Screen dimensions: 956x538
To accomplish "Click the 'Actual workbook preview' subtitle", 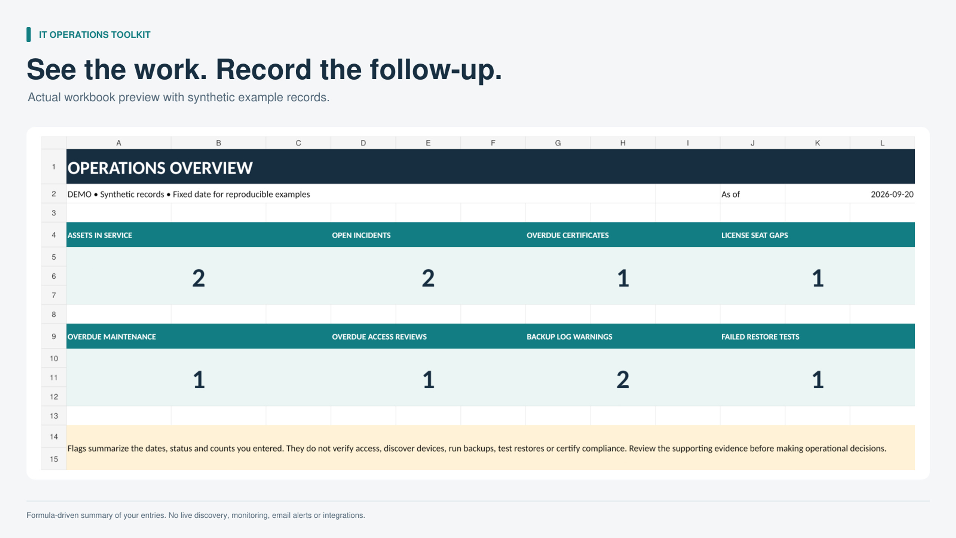I will (179, 97).
